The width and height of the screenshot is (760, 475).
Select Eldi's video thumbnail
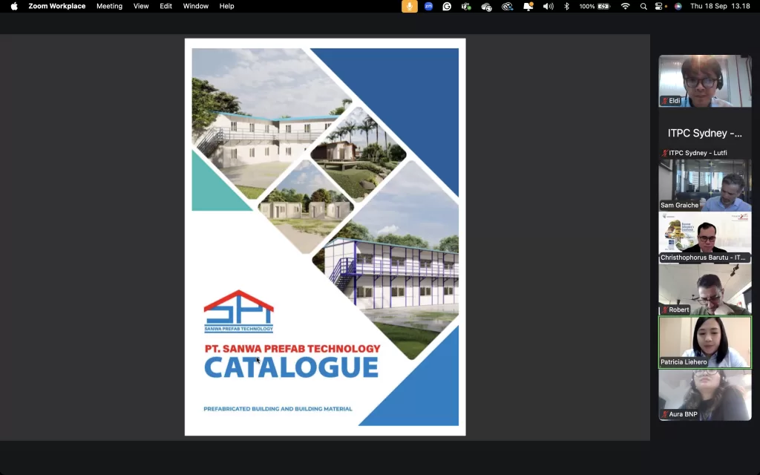click(705, 81)
